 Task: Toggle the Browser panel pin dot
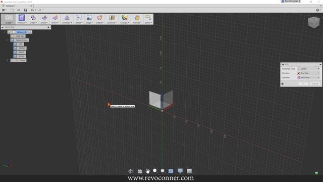click(48, 27)
